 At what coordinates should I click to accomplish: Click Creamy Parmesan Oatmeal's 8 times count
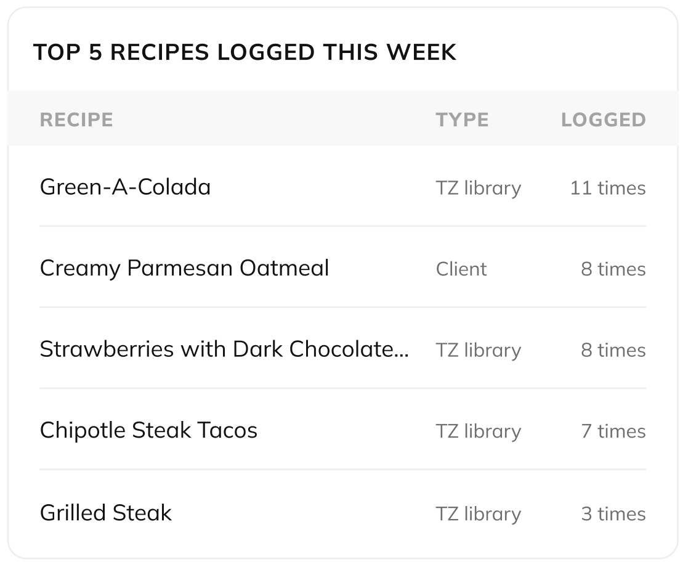tap(613, 269)
